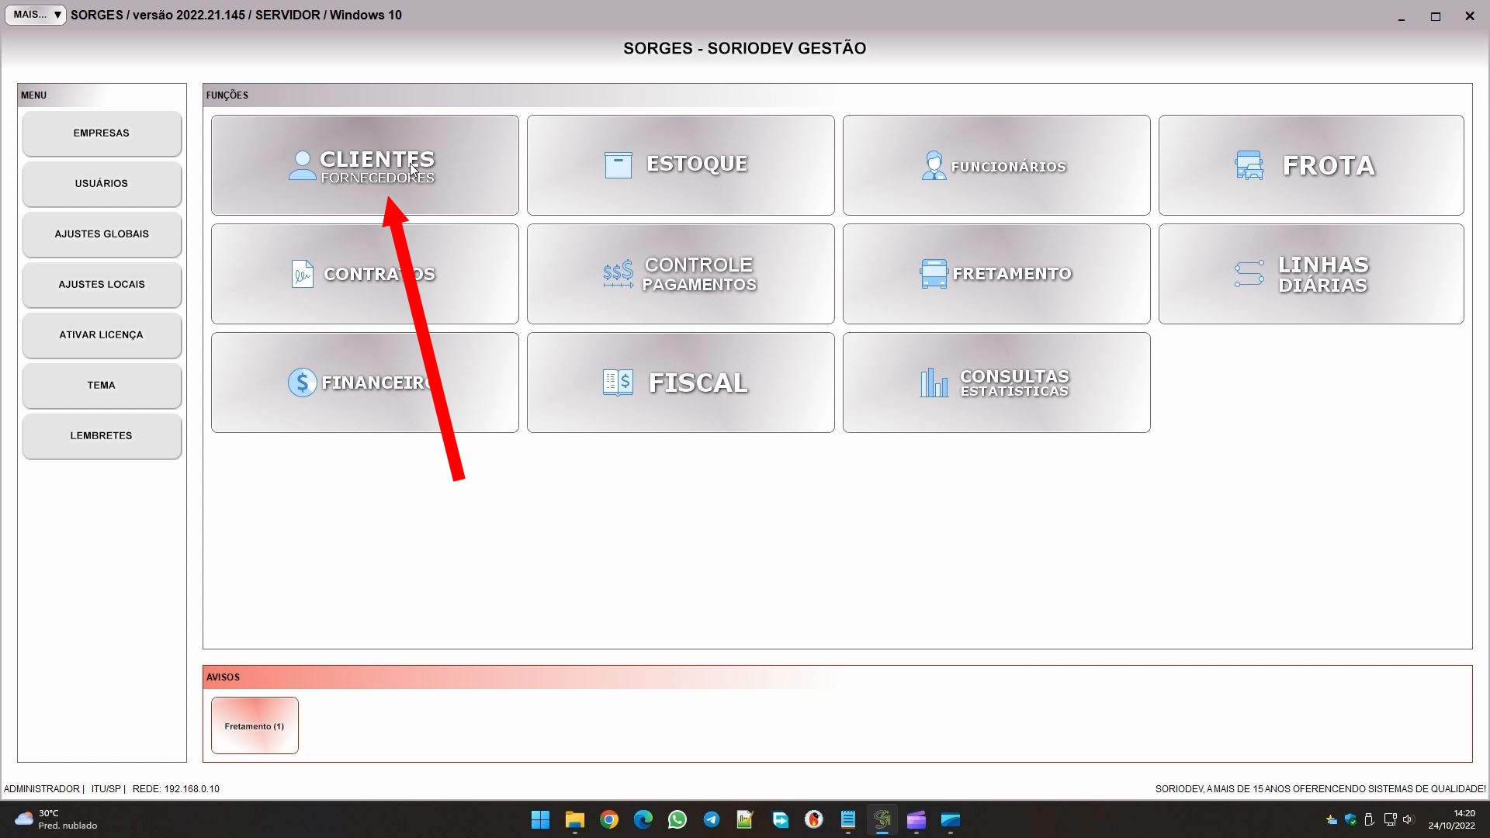The width and height of the screenshot is (1490, 838).
Task: Open the Linhas Diárias module
Action: click(1311, 274)
